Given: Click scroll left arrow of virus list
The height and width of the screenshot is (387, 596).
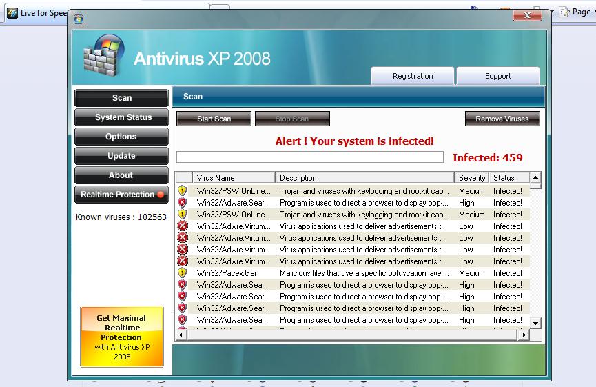Looking at the screenshot, I should 181,335.
